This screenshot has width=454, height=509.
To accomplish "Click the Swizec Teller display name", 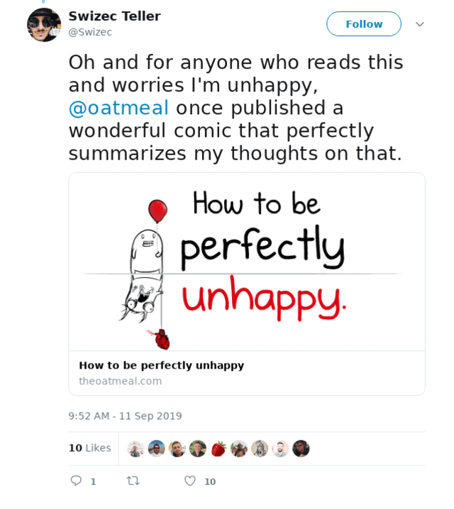I will 114,16.
